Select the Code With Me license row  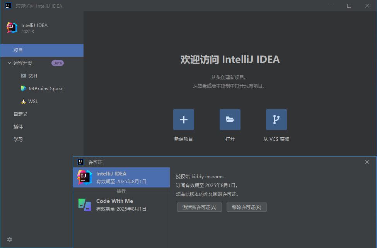(x=121, y=205)
